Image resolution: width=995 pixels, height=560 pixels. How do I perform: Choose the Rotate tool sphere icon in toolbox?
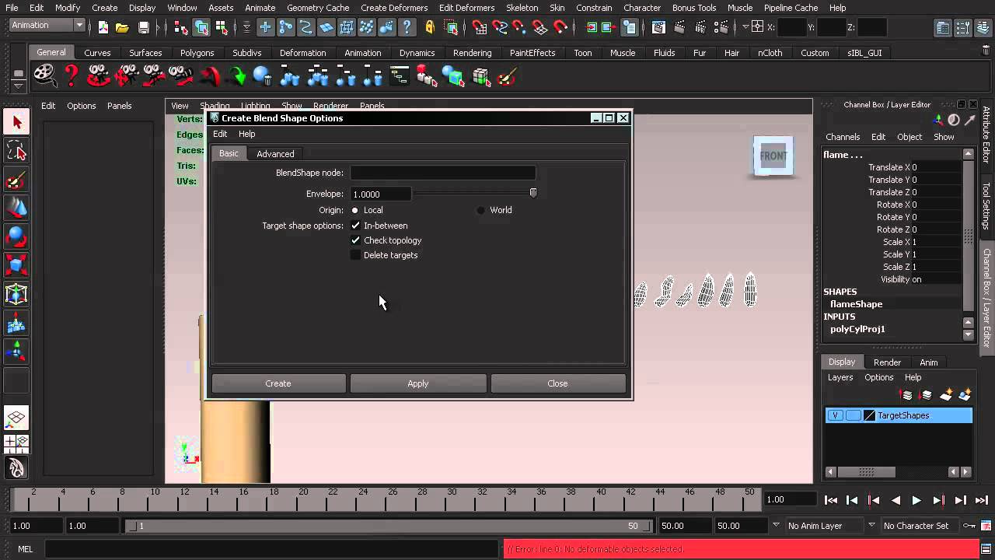(16, 236)
